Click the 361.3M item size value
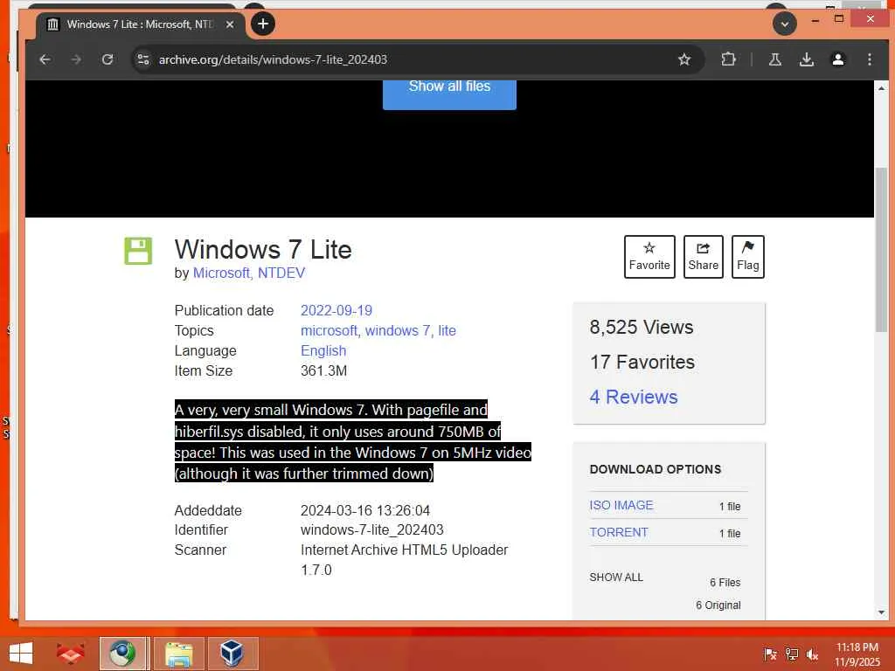 [x=323, y=370]
